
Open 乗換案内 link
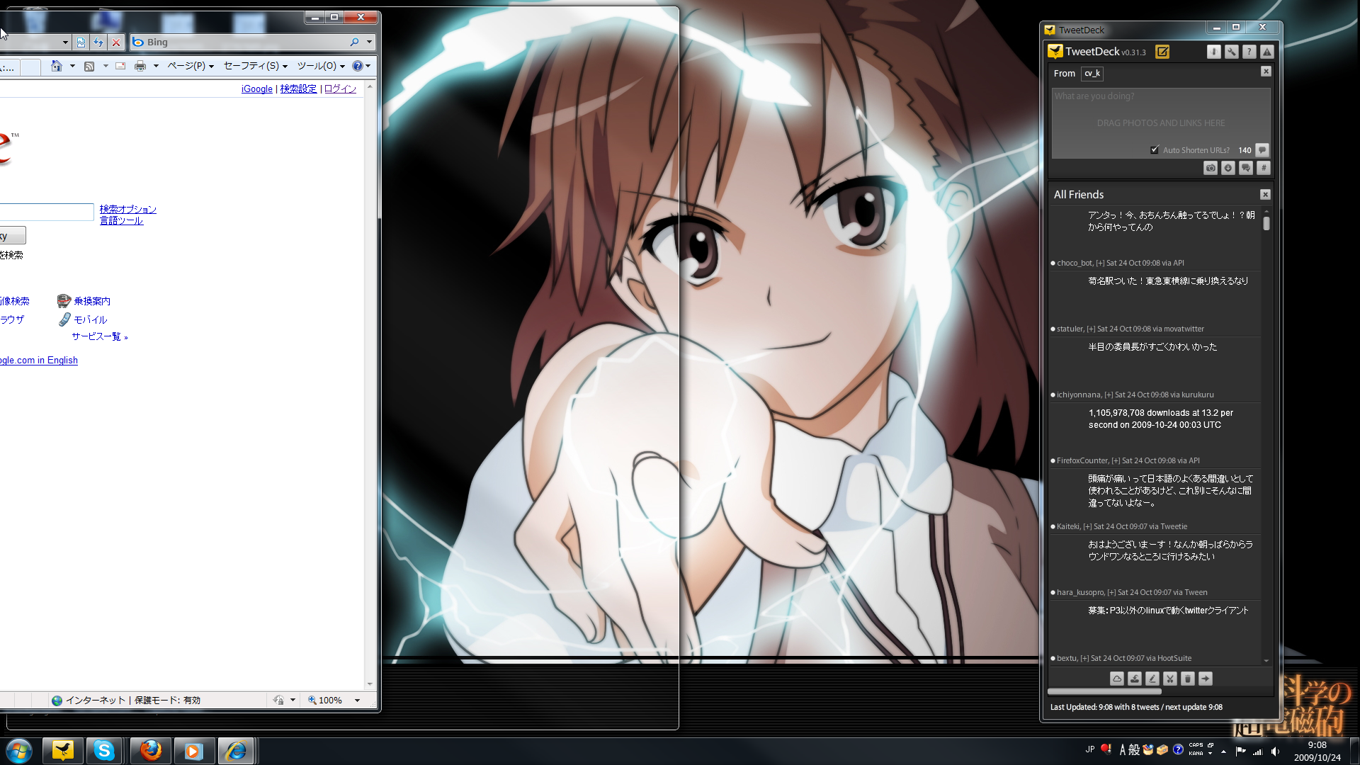(92, 301)
